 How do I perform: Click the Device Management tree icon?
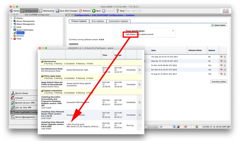[x=15, y=21]
